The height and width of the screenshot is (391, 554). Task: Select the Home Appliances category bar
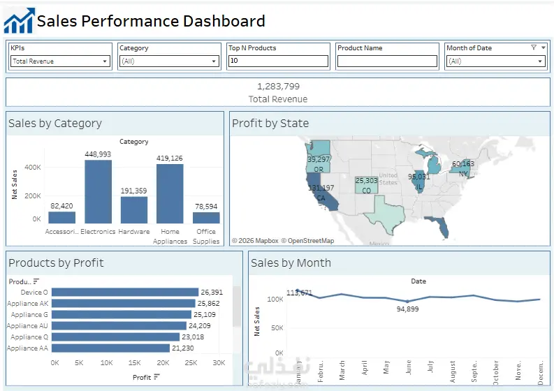(x=170, y=194)
